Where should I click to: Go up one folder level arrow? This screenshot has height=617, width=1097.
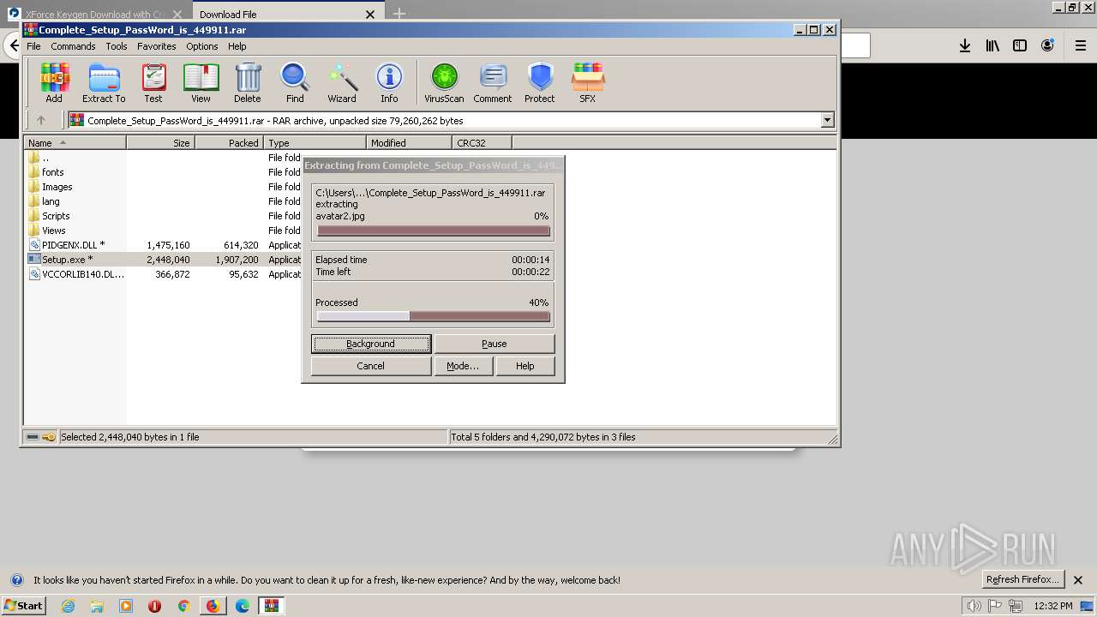[x=40, y=121]
